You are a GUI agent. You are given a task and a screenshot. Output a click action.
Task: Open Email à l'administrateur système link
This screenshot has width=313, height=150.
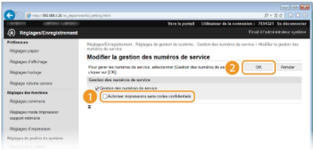tap(277, 32)
